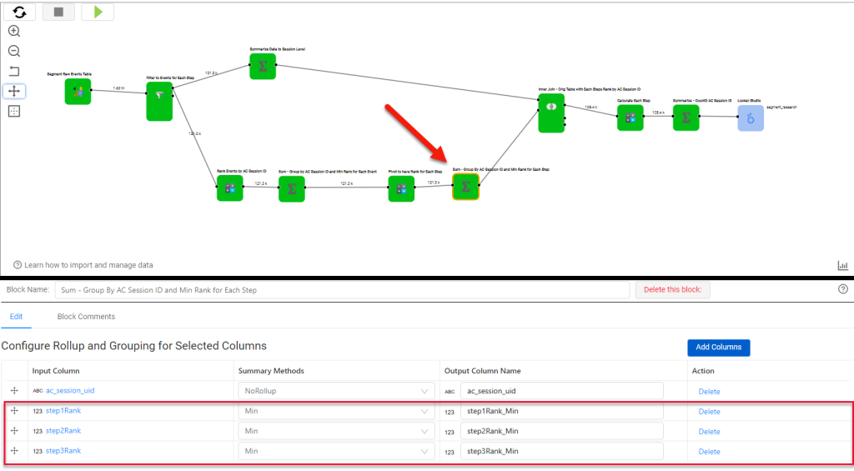This screenshot has width=854, height=471.
Task: Open the NoRollup summary method dropdown
Action: click(336, 391)
